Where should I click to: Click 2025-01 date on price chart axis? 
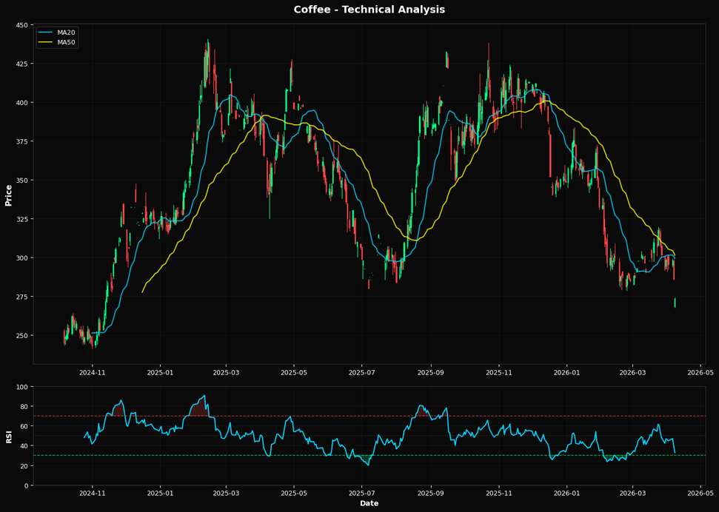coord(161,372)
